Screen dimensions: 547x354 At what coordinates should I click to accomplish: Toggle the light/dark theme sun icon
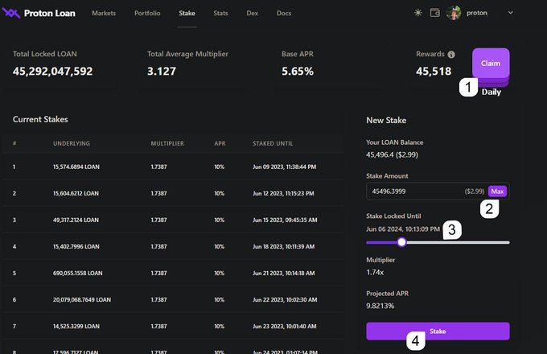tap(418, 13)
